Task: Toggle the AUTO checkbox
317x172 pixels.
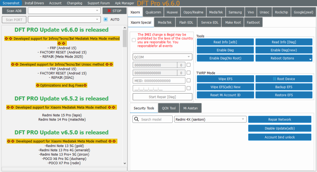Action: pyautogui.click(x=106, y=20)
